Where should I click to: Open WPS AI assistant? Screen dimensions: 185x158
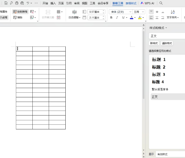[147, 3]
